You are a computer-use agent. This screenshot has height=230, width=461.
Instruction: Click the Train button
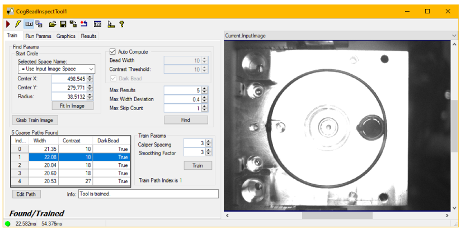[198, 165]
